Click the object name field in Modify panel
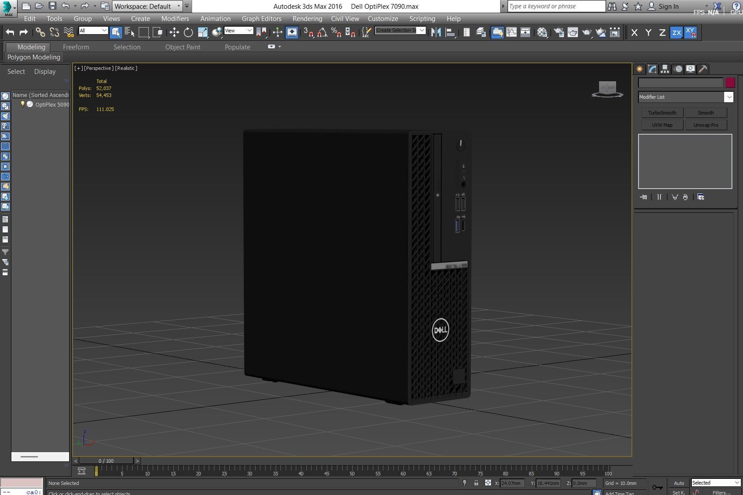The height and width of the screenshot is (495, 743). (x=680, y=83)
